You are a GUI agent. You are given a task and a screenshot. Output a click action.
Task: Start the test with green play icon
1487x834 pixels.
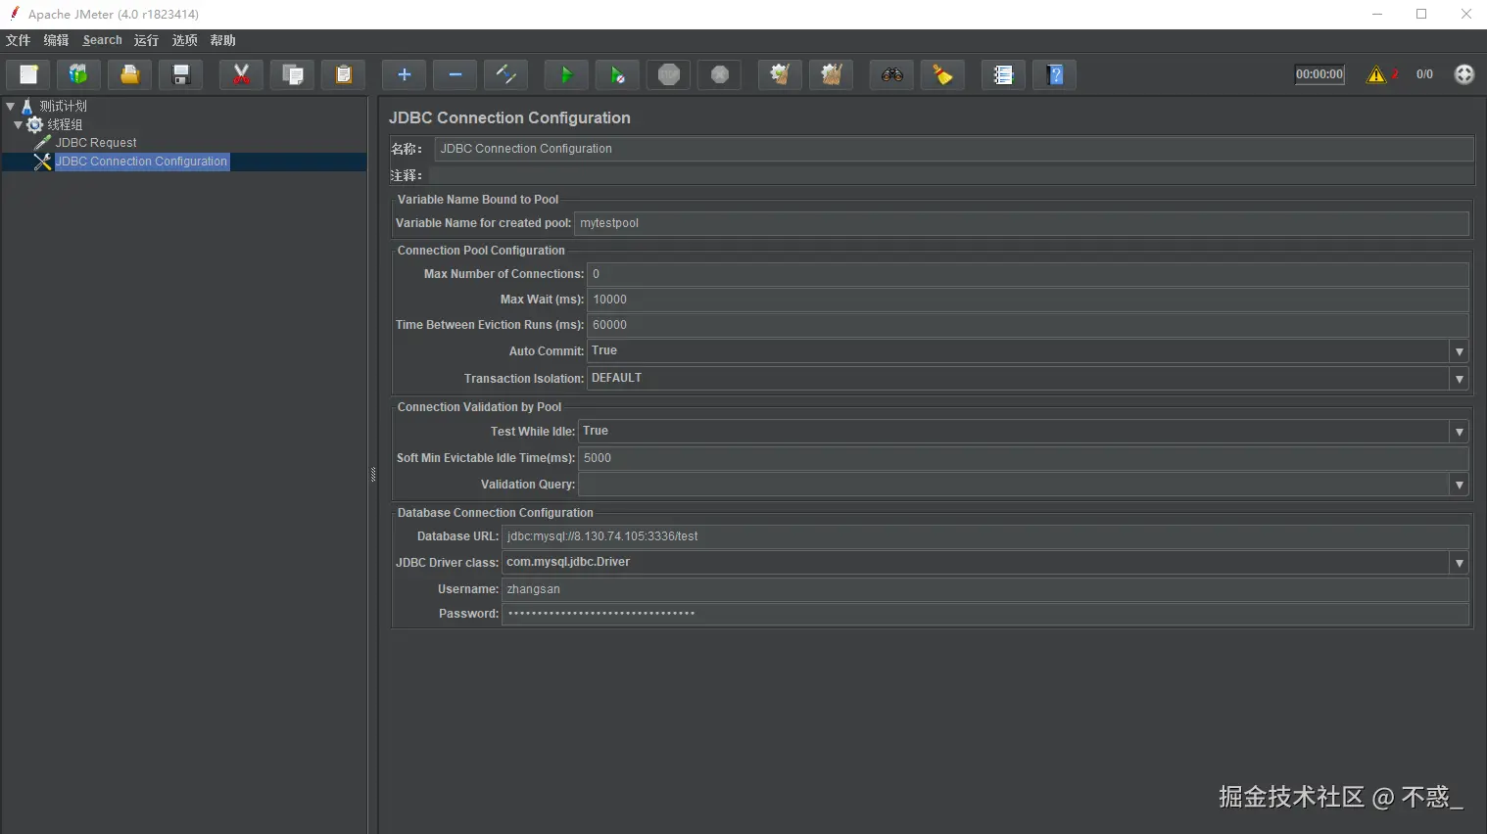coord(566,74)
